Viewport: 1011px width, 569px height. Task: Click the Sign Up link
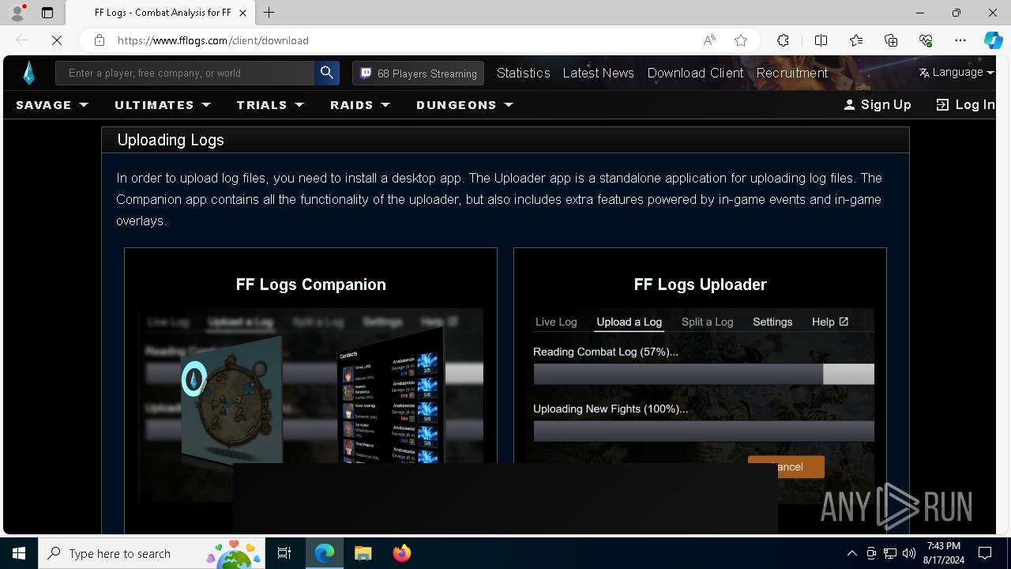pyautogui.click(x=878, y=104)
